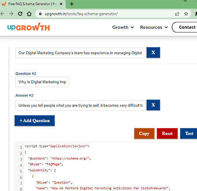Close the FAQ Schema Generator tab
The width and height of the screenshot is (197, 191).
point(61,4)
